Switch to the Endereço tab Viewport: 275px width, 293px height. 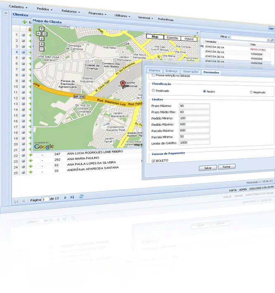[x=171, y=71]
